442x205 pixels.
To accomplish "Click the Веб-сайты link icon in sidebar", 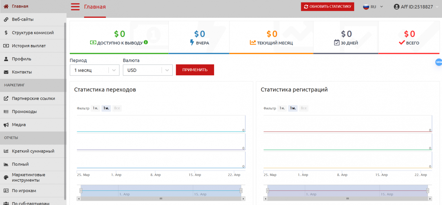I will 6,19.
